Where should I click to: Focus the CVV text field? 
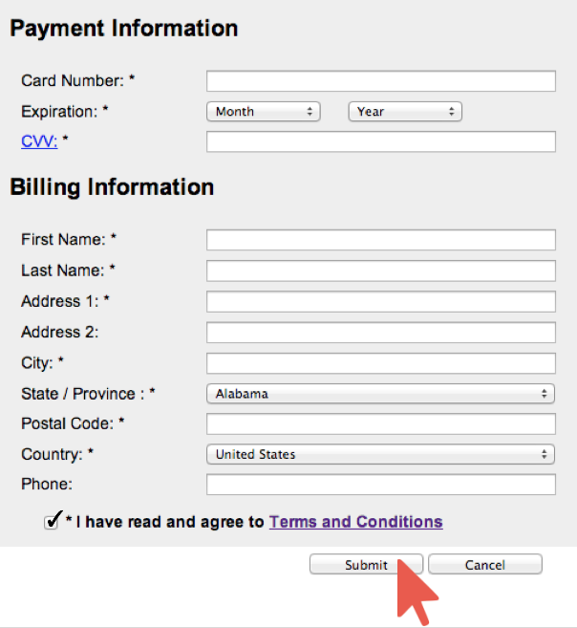tap(381, 141)
